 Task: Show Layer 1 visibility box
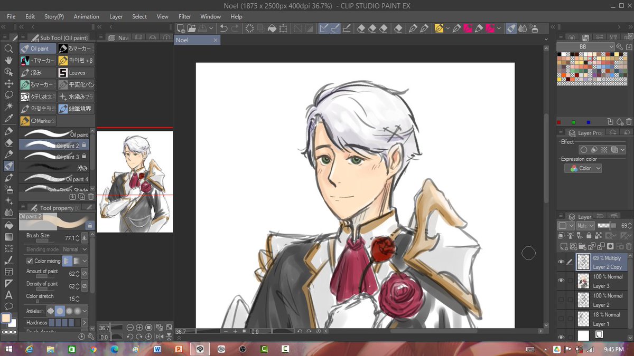tap(561, 319)
